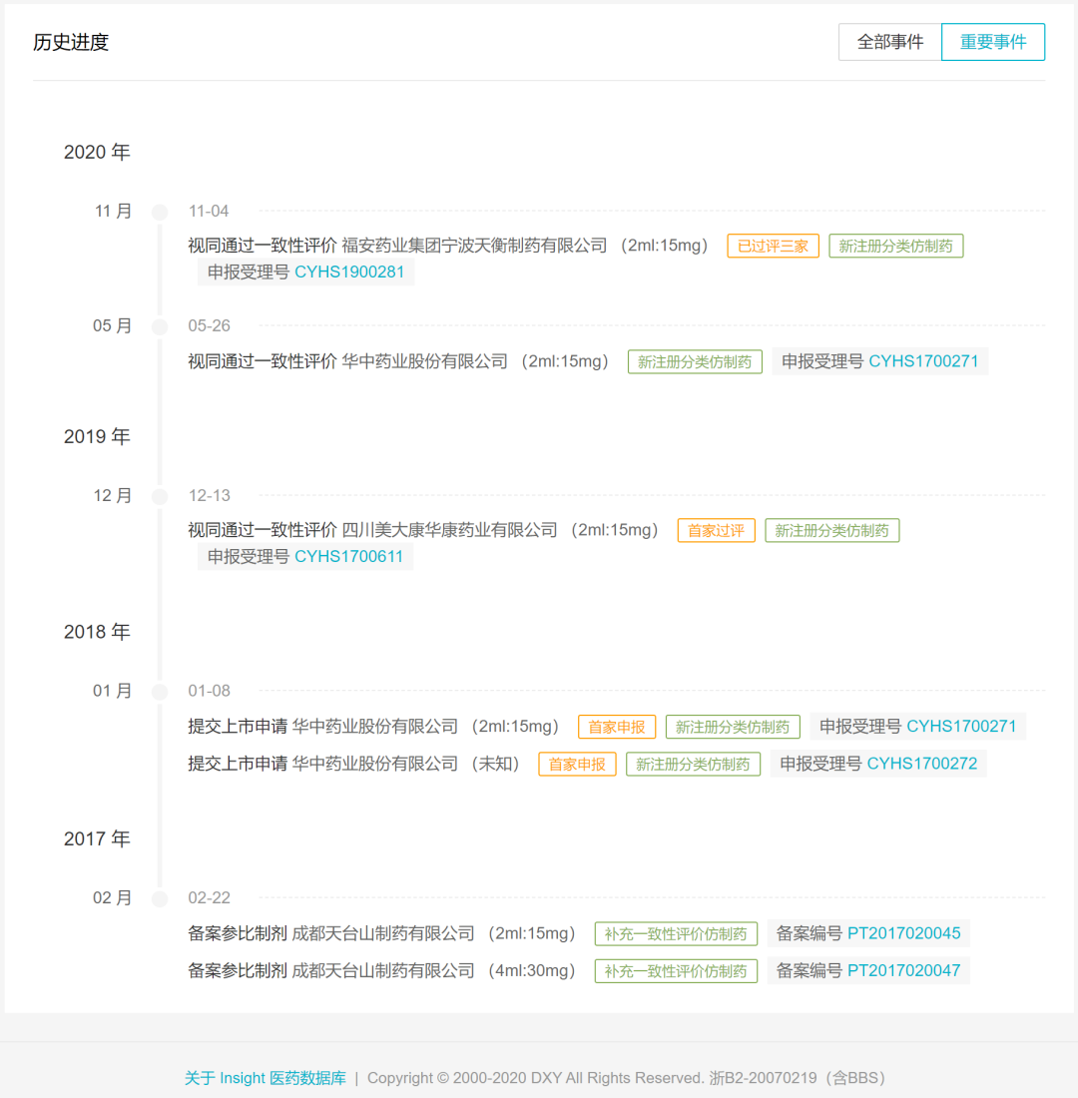Click 备案参比制剂 in the PT2017020047 row
The height and width of the screenshot is (1098, 1078).
(238, 970)
